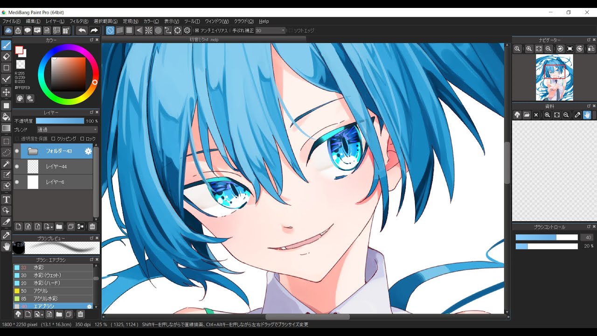Open the レイヤー menu
Viewport: 597px width, 336px height.
55,21
